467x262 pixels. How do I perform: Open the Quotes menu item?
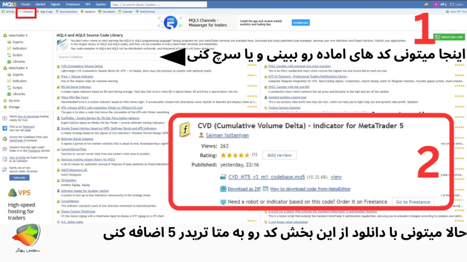(101, 4)
